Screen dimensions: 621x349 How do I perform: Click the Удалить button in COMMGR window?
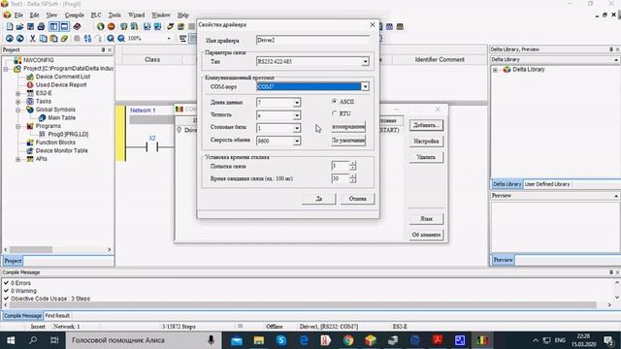pos(426,157)
